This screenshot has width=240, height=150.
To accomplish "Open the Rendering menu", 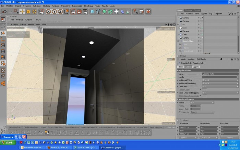I will (x=88, y=6).
